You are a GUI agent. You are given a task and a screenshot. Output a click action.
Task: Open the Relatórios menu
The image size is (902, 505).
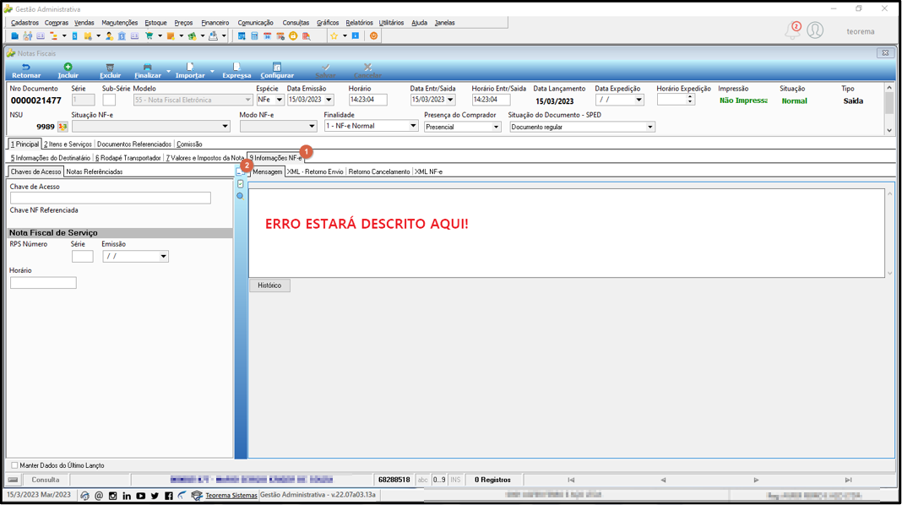(360, 23)
